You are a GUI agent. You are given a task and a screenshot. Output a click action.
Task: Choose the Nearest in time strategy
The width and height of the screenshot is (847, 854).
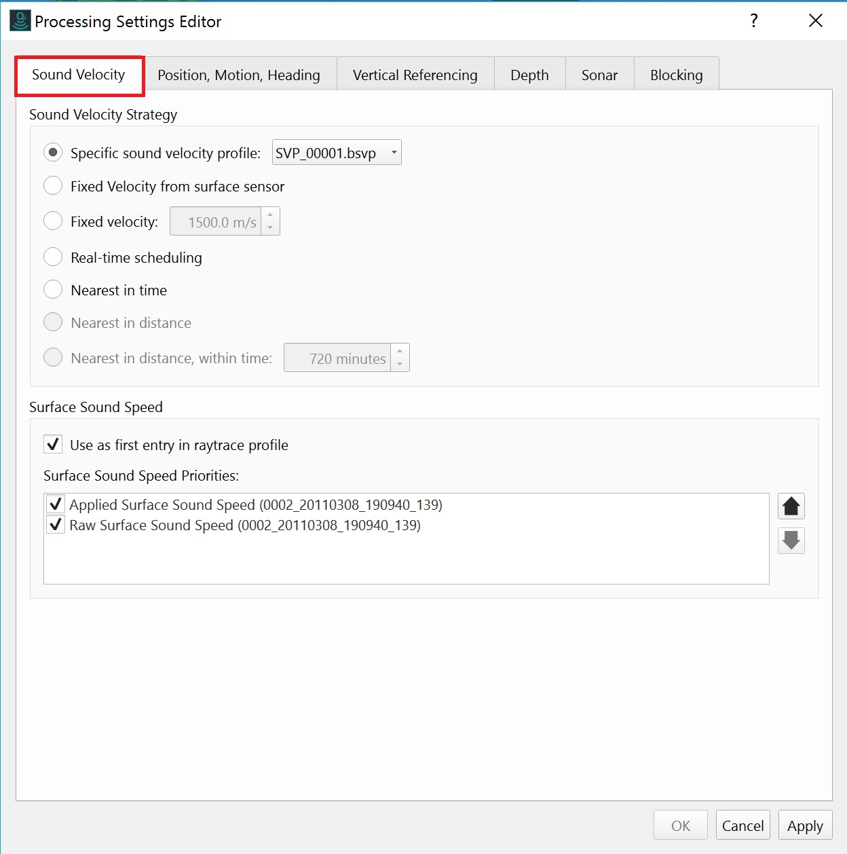53,290
